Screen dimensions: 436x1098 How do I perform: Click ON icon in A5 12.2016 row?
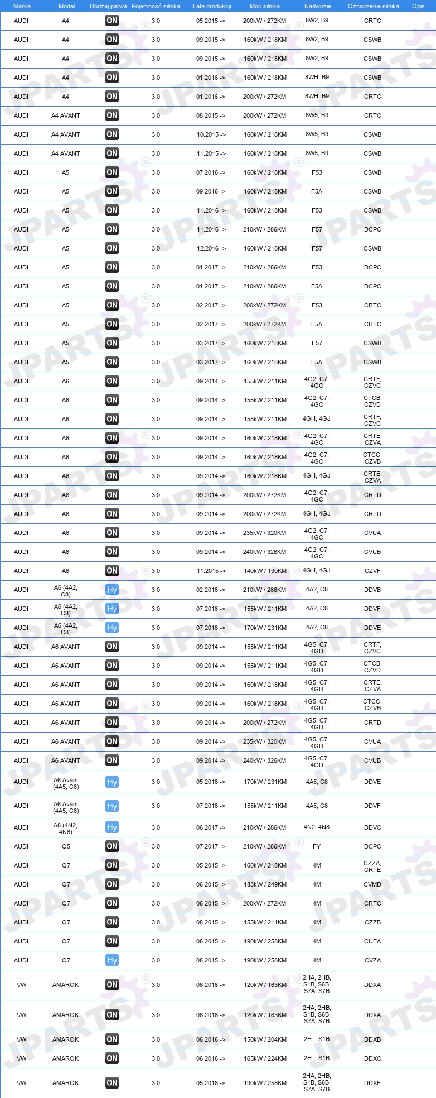coord(112,248)
